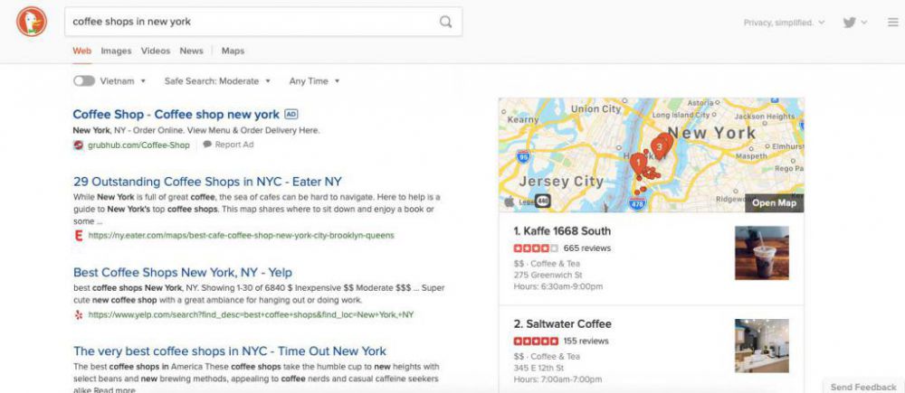Viewport: 905px width, 393px height.
Task: Click the 2. Saltwater Coffee listing title
Action: pyautogui.click(x=562, y=323)
